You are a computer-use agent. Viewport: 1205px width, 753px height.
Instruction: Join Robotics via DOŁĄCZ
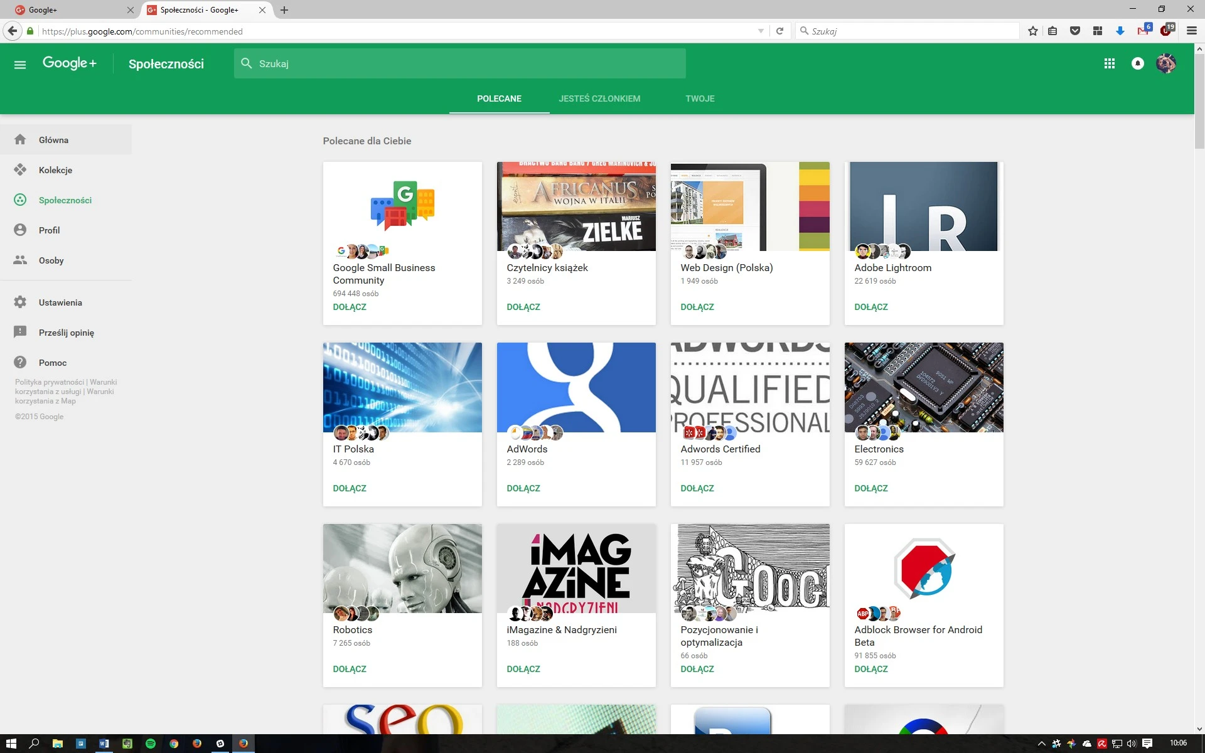pos(350,669)
